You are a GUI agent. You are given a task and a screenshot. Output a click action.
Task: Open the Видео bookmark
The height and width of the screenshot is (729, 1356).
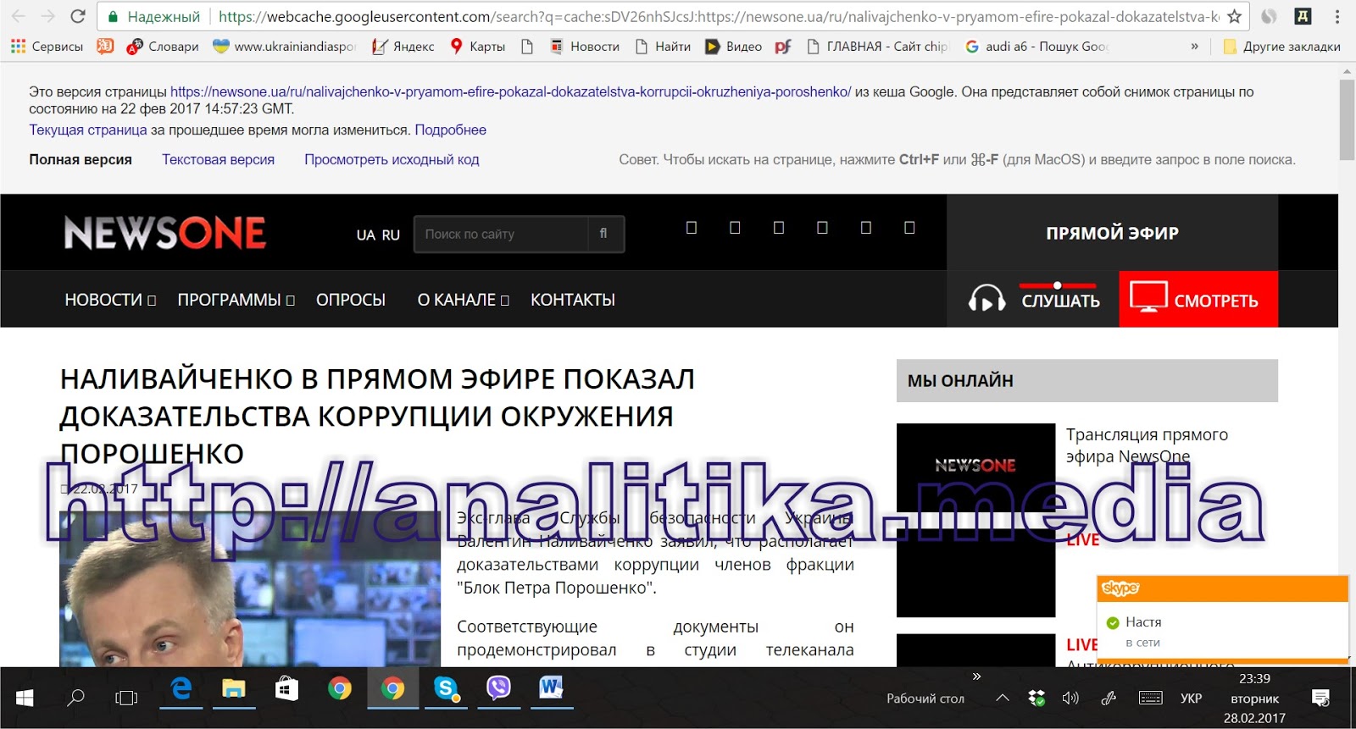[x=734, y=47]
